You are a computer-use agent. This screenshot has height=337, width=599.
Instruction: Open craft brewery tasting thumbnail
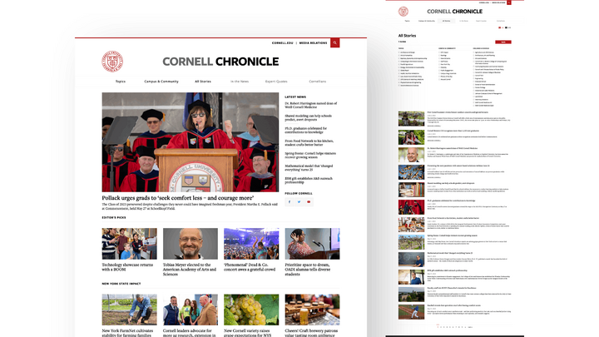312,310
